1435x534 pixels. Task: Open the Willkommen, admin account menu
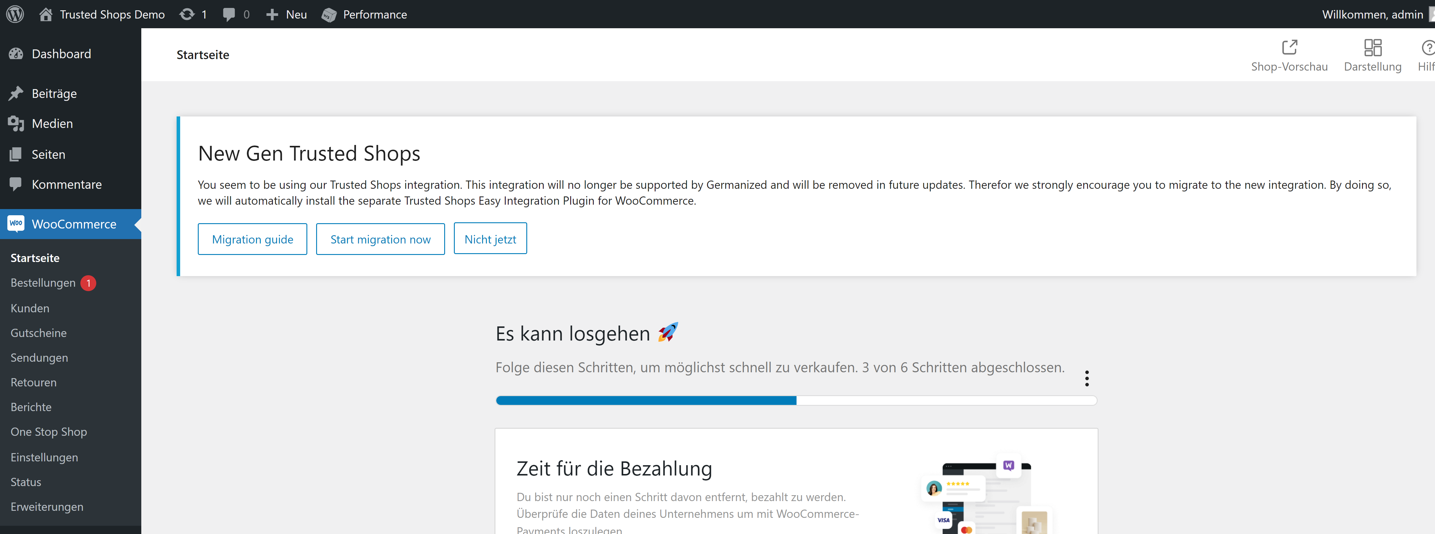point(1373,14)
